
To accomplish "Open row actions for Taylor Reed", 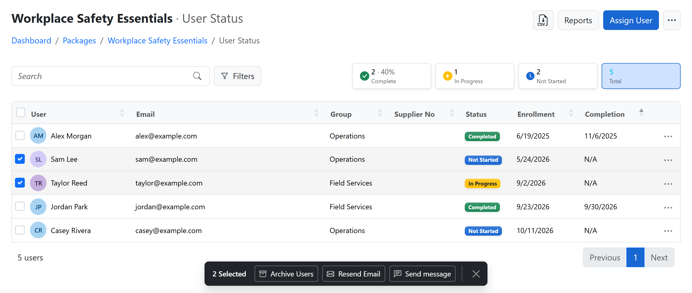I will coord(668,184).
